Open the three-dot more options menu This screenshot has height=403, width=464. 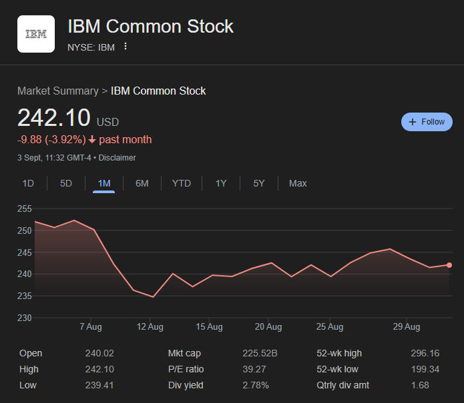click(x=126, y=47)
